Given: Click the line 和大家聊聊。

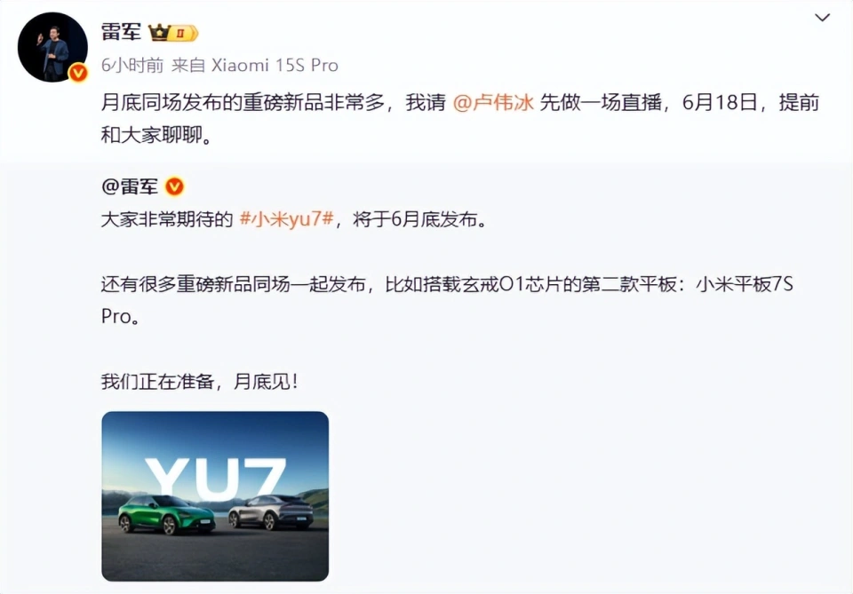Looking at the screenshot, I should tap(156, 135).
